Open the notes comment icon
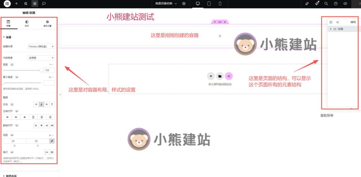 pyautogui.click(x=44, y=4)
